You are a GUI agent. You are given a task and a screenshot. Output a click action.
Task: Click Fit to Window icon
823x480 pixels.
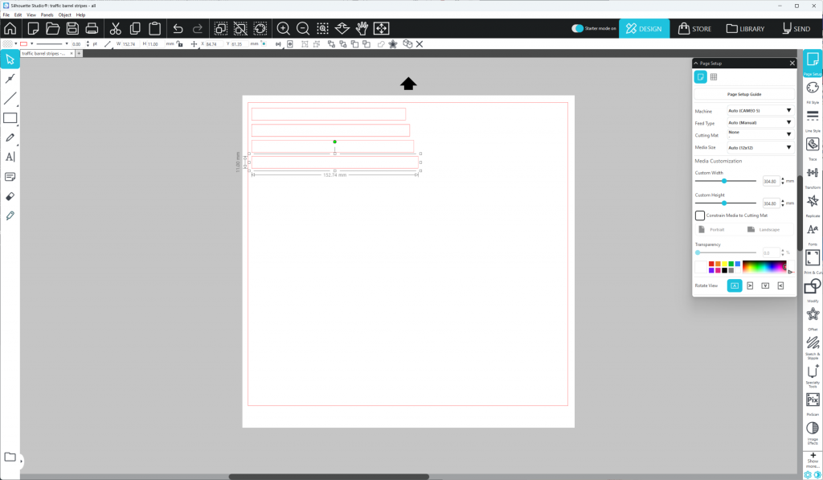[x=382, y=28]
